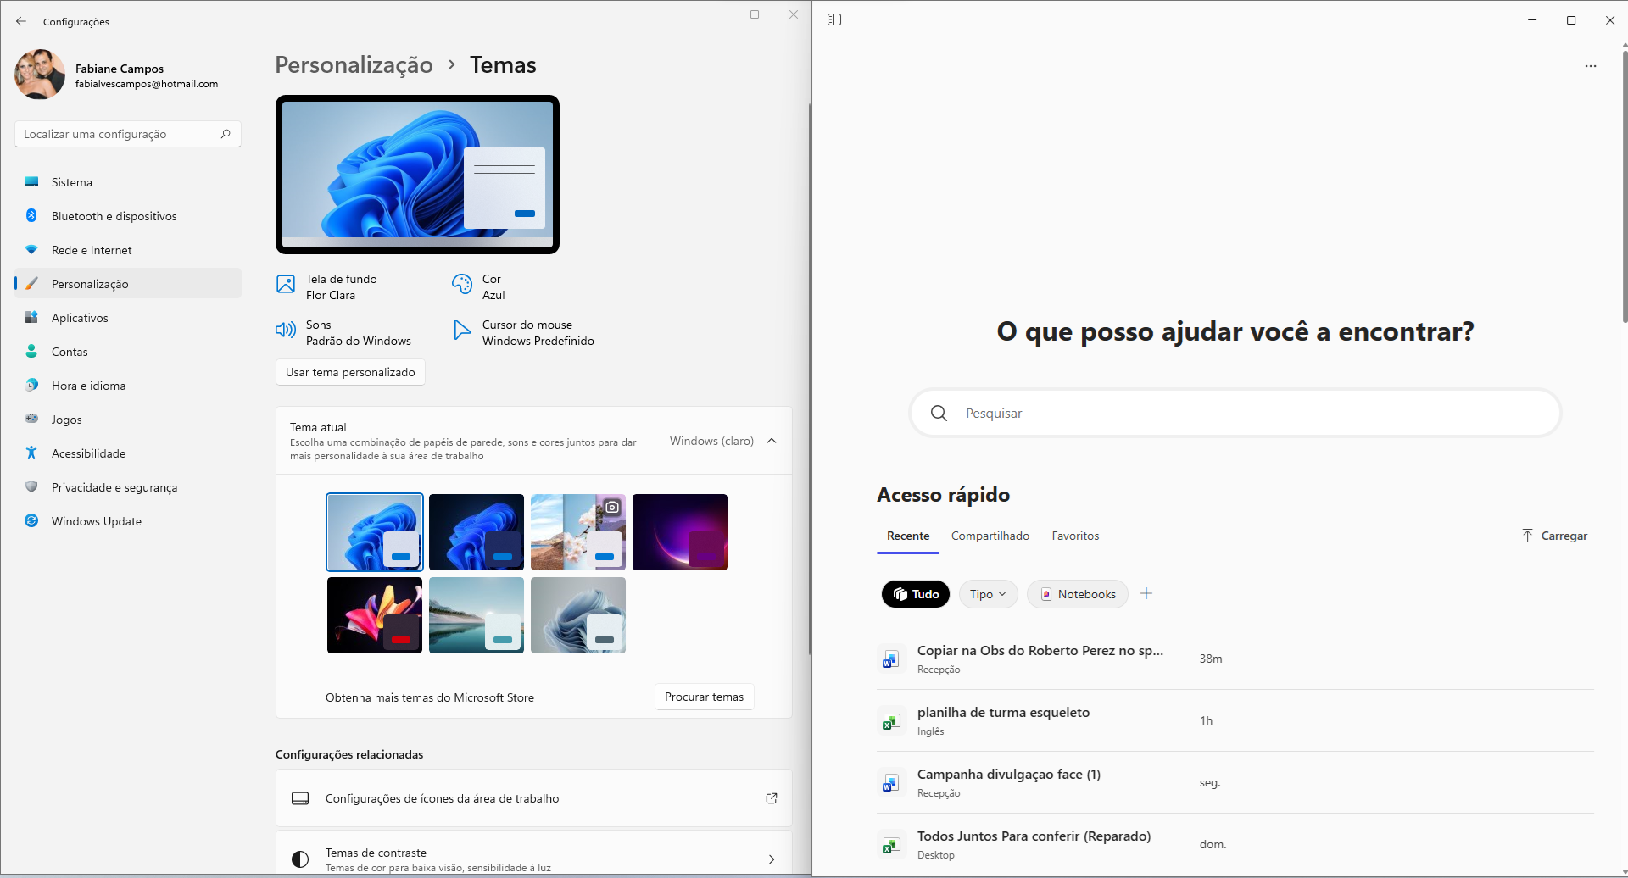Open Privacidade e segurança settings
Image resolution: width=1628 pixels, height=878 pixels.
point(128,487)
